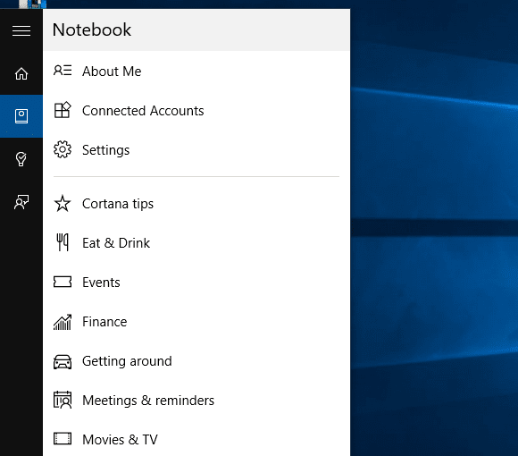
Task: Open Meetings & reminders
Action: pyautogui.click(x=196, y=400)
